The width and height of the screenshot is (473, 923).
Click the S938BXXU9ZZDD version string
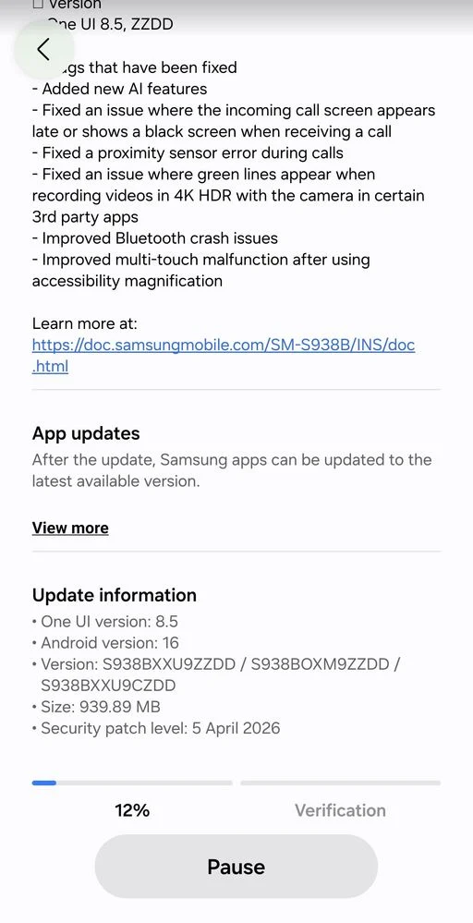[x=171, y=664]
